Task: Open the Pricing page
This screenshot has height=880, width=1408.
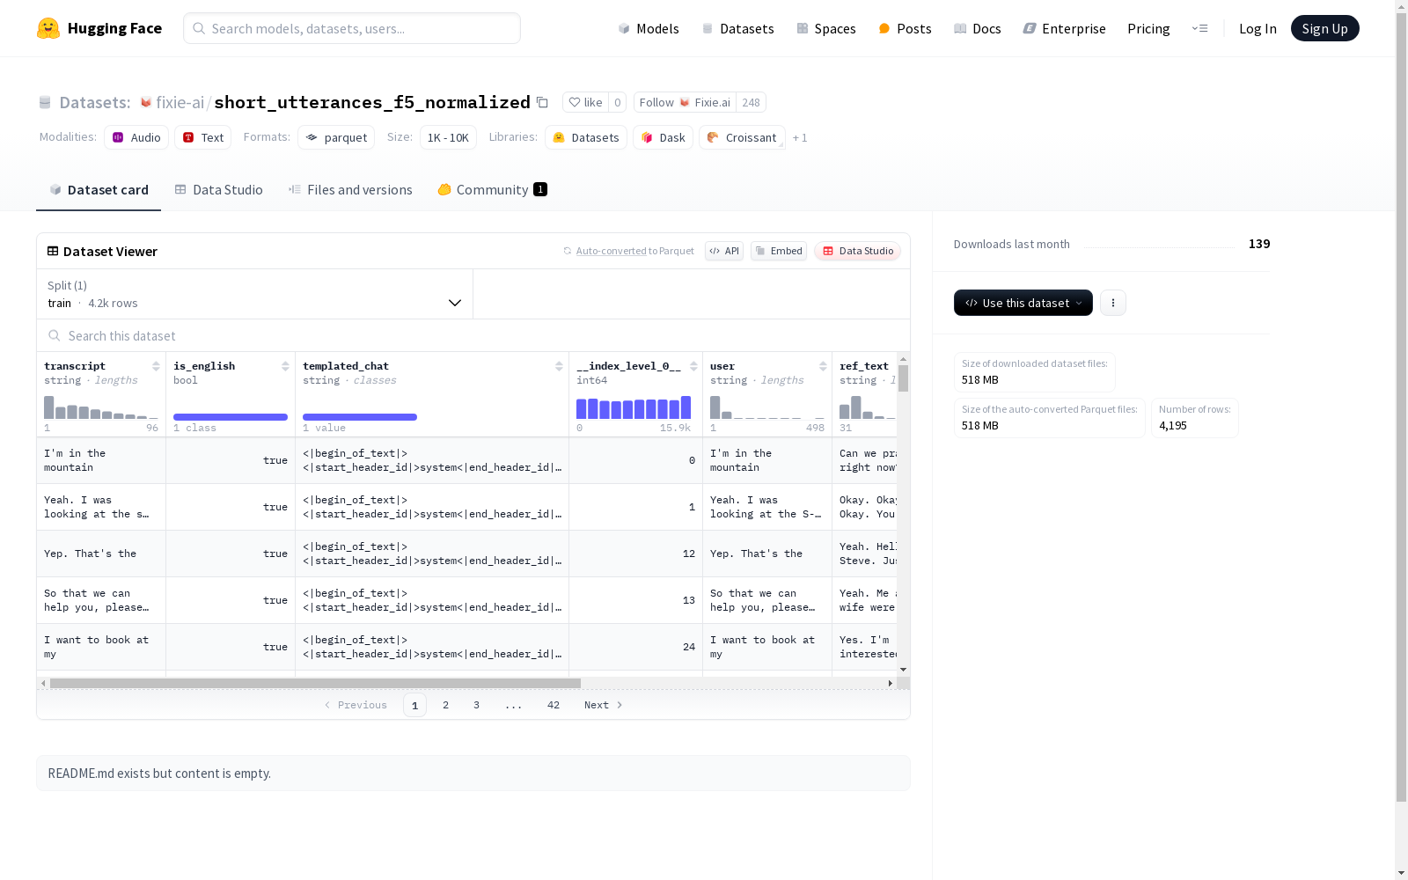Action: click(1148, 28)
